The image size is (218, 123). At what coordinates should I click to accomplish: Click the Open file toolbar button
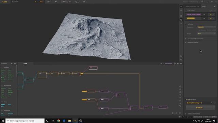[56, 2]
